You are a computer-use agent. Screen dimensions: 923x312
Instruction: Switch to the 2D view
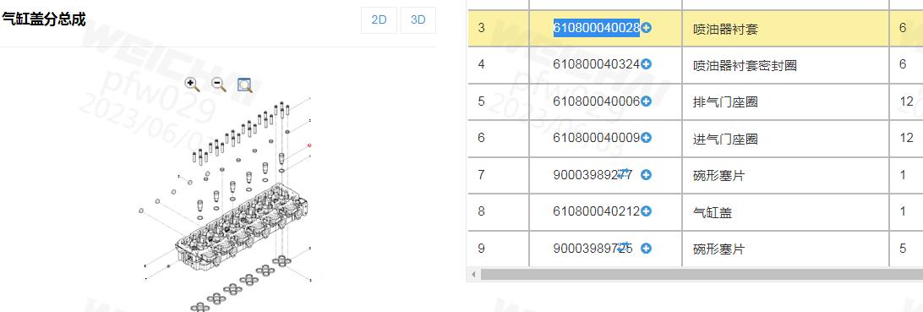click(379, 20)
